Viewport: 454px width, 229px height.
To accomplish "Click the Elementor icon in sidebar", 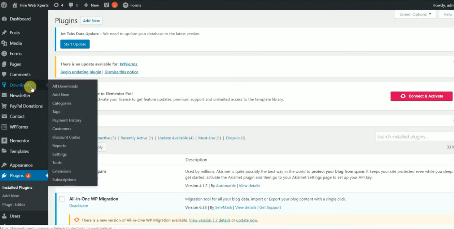I will click(x=4, y=141).
